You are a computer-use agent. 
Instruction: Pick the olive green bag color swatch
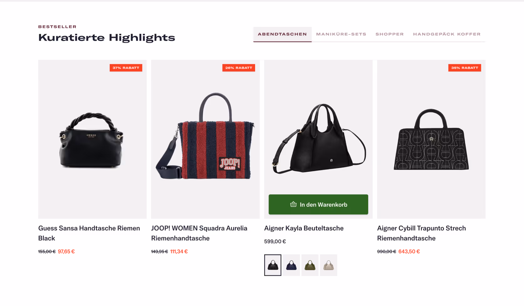click(x=310, y=265)
